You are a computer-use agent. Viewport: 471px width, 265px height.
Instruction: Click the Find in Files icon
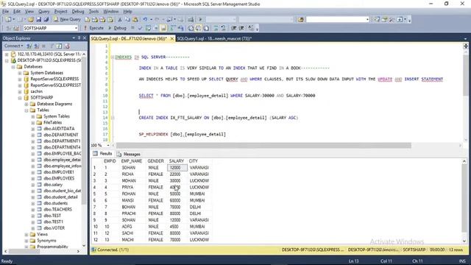click(x=301, y=20)
